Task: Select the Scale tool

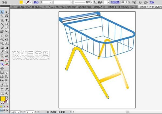Action: (x=6, y=36)
